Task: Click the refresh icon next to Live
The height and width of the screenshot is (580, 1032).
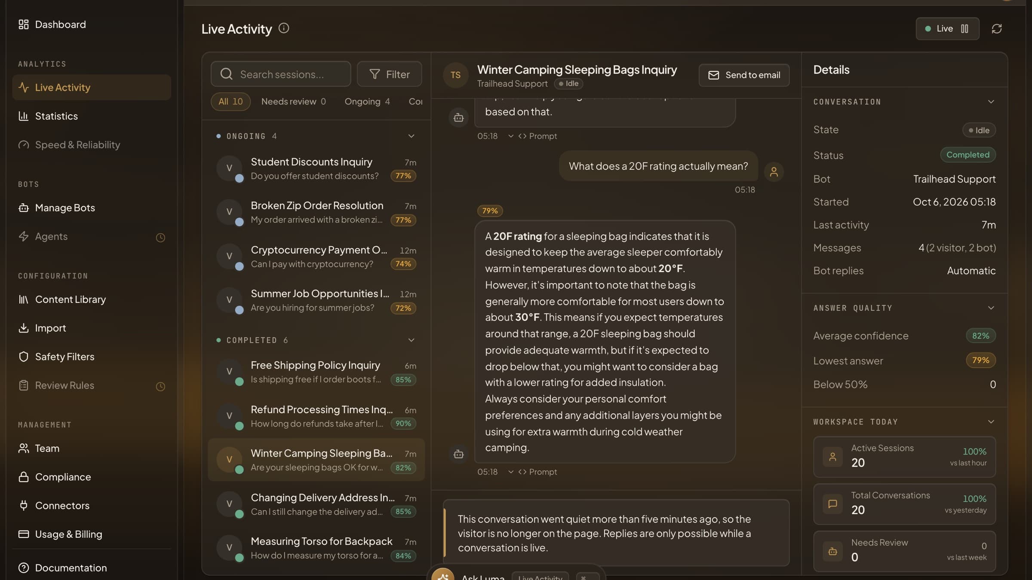Action: (997, 29)
